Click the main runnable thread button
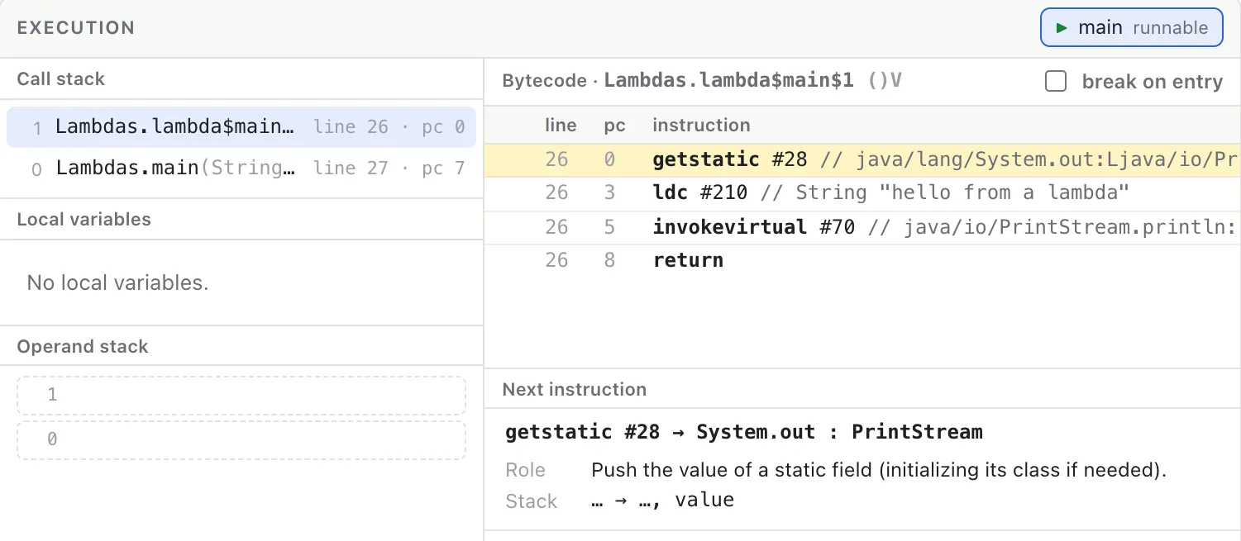This screenshot has width=1241, height=541. [x=1131, y=28]
